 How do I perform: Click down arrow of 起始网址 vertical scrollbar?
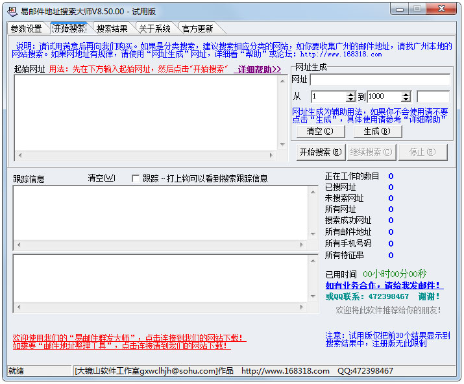pos(282,145)
